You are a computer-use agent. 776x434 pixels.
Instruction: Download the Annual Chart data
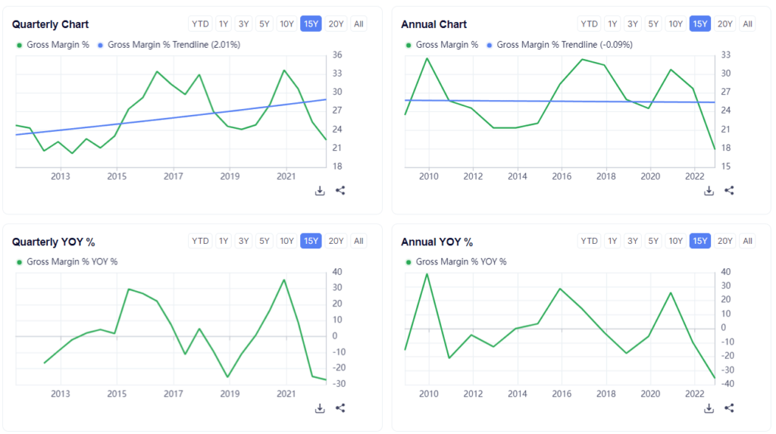point(709,191)
